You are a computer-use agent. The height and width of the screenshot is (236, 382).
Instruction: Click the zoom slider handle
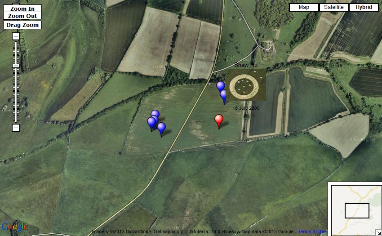pos(16,66)
